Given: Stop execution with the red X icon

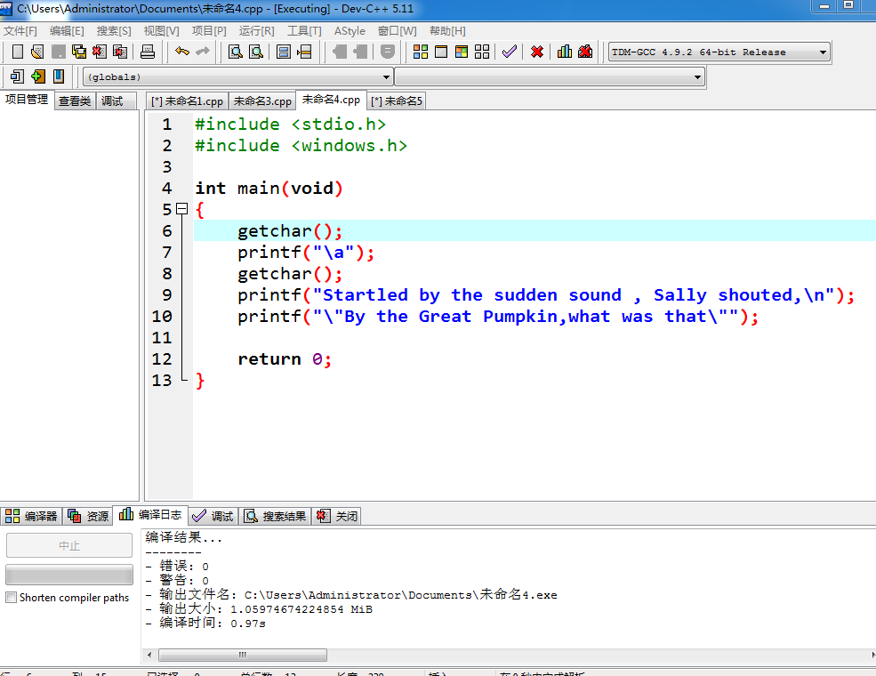Looking at the screenshot, I should [537, 52].
